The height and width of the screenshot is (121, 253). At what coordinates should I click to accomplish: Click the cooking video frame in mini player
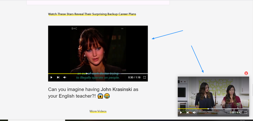click(213, 92)
